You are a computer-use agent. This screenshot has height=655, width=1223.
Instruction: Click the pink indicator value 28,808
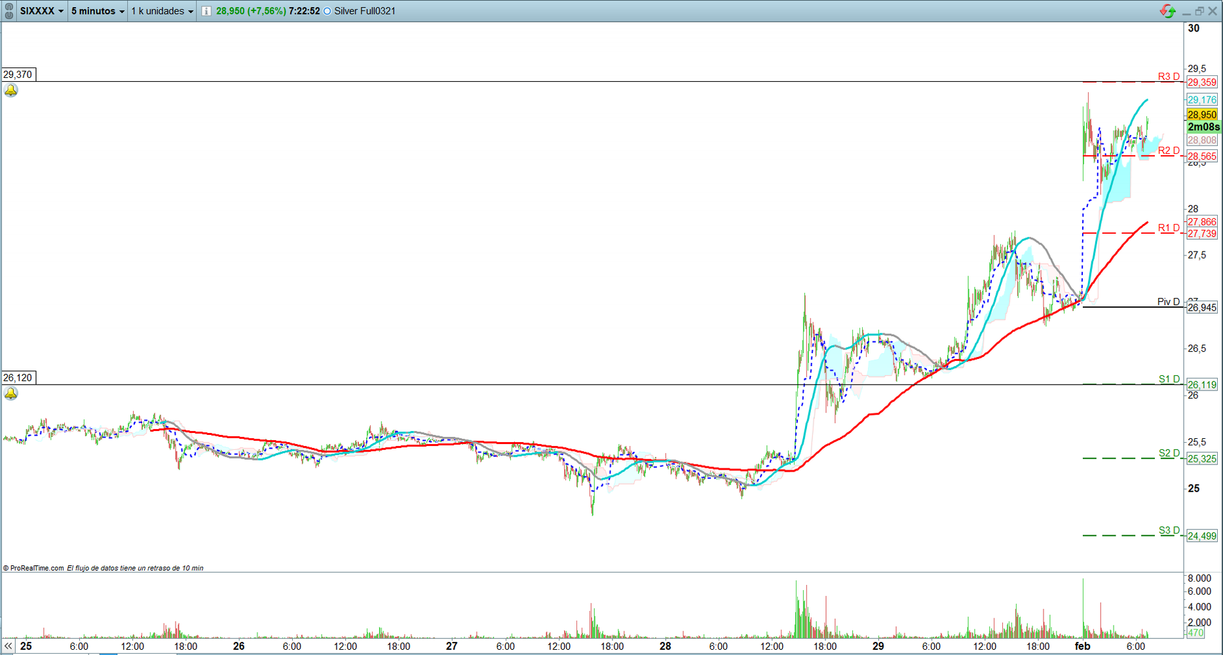tap(1202, 140)
